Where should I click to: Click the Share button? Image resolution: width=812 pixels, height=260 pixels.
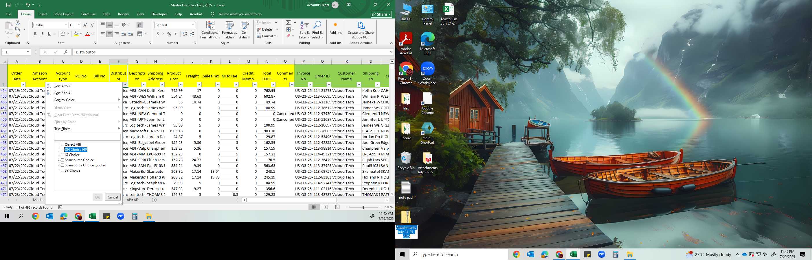tap(381, 14)
